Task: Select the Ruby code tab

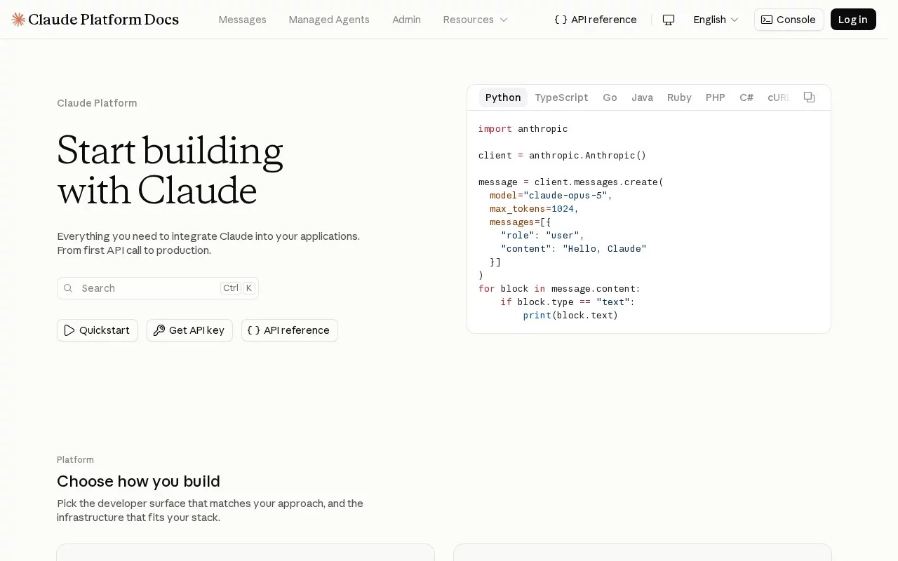Action: (x=679, y=97)
